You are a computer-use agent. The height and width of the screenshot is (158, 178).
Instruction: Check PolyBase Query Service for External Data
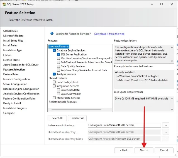pyautogui.click(x=58, y=70)
